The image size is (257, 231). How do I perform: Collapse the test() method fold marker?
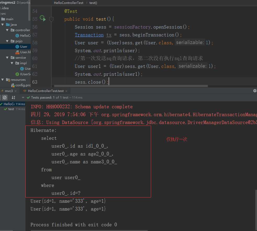pyautogui.click(x=51, y=19)
